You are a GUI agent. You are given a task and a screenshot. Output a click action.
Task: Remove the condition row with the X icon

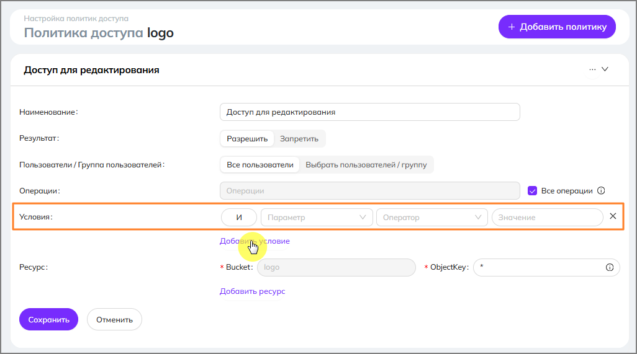pyautogui.click(x=613, y=216)
